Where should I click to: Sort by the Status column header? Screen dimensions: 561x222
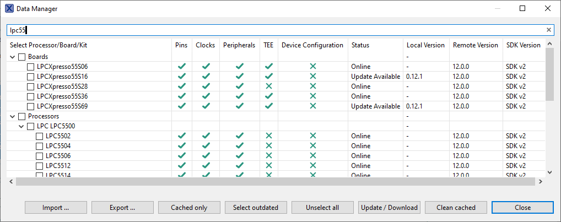click(x=360, y=45)
